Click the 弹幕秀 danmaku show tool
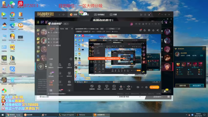The width and height of the screenshot is (208, 117). 69,83
